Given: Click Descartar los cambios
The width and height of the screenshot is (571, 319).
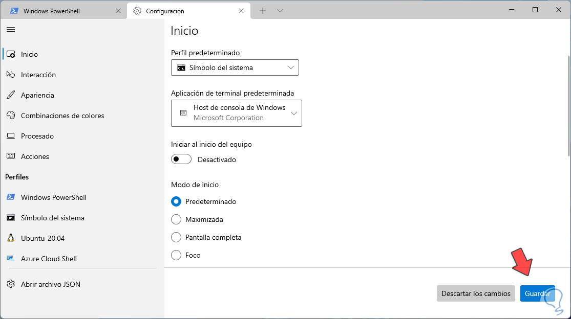Looking at the screenshot, I should [x=476, y=293].
